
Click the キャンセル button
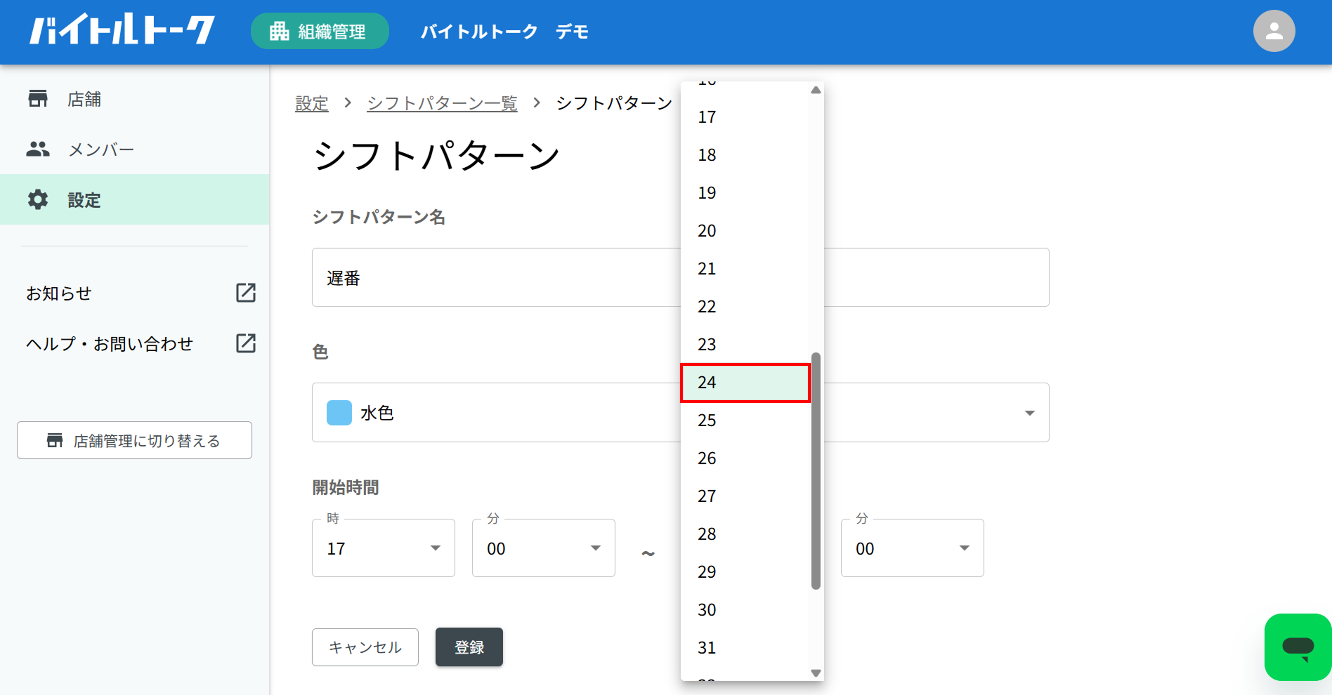365,647
